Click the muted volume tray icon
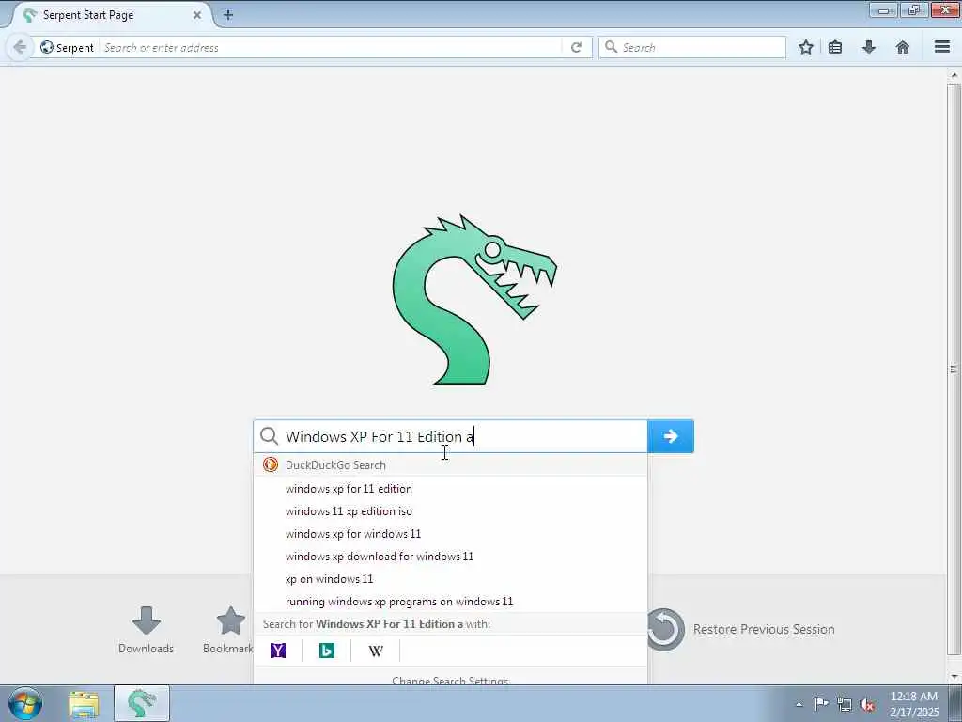The width and height of the screenshot is (962, 722). click(x=867, y=705)
